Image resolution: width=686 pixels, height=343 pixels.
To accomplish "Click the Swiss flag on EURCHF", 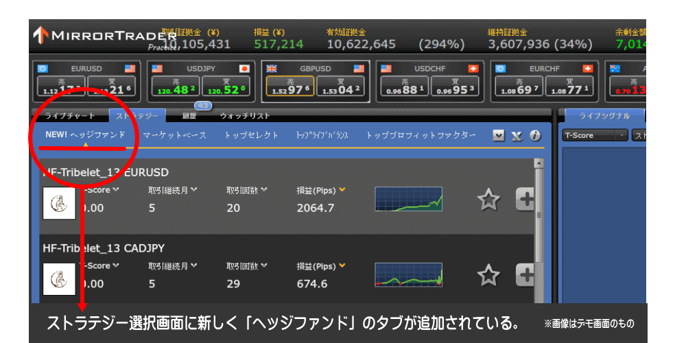I will 588,69.
